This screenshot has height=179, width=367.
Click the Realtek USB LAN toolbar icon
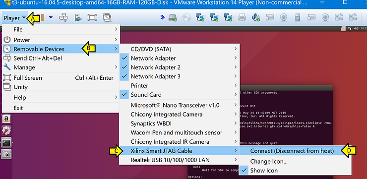point(353,17)
